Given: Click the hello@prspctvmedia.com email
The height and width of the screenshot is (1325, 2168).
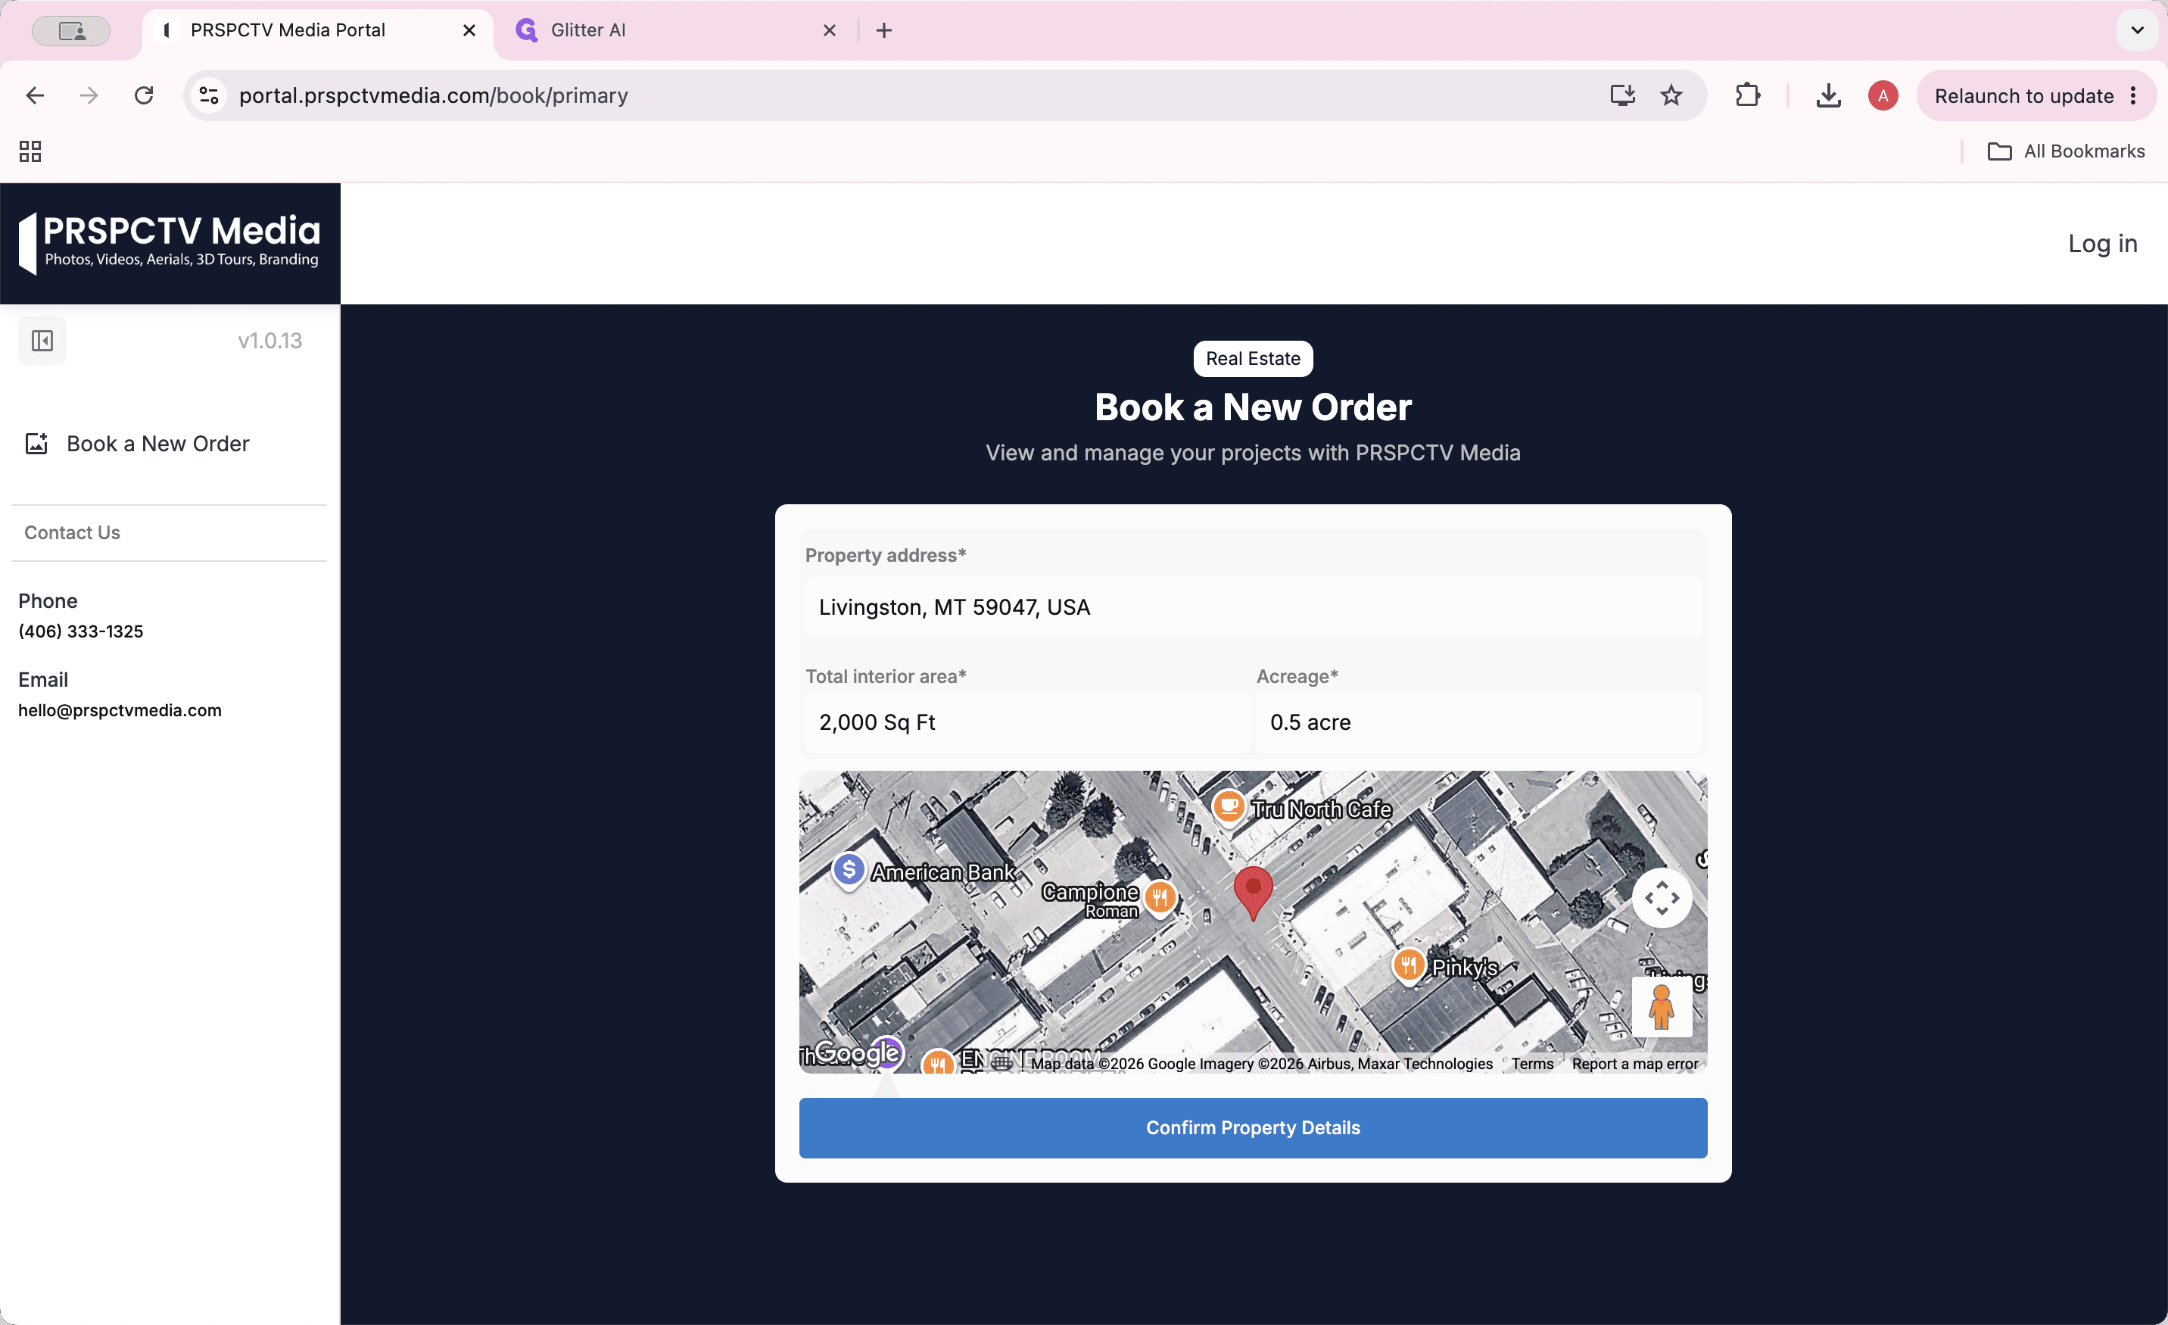Looking at the screenshot, I should (120, 710).
